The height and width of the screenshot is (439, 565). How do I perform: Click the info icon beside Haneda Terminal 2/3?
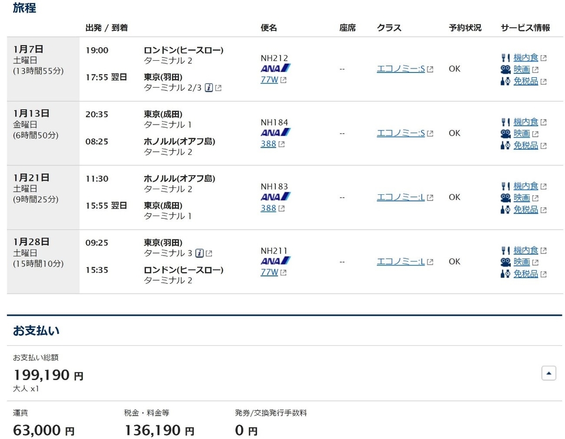(209, 88)
